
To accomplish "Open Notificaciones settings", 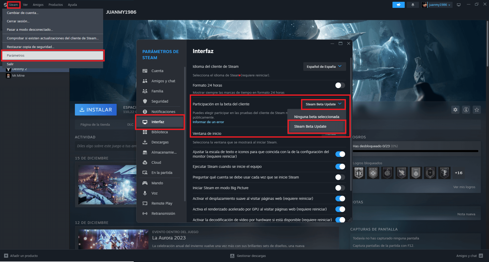I will pos(159,112).
